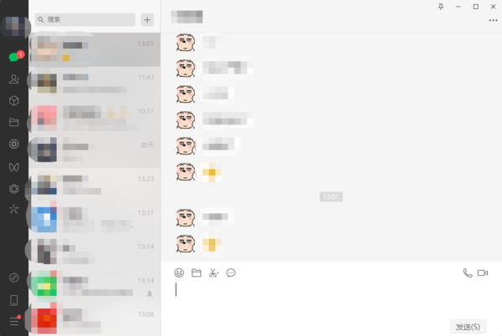Open the Chat Files folder icon in sidebar
The image size is (502, 336).
[13, 122]
